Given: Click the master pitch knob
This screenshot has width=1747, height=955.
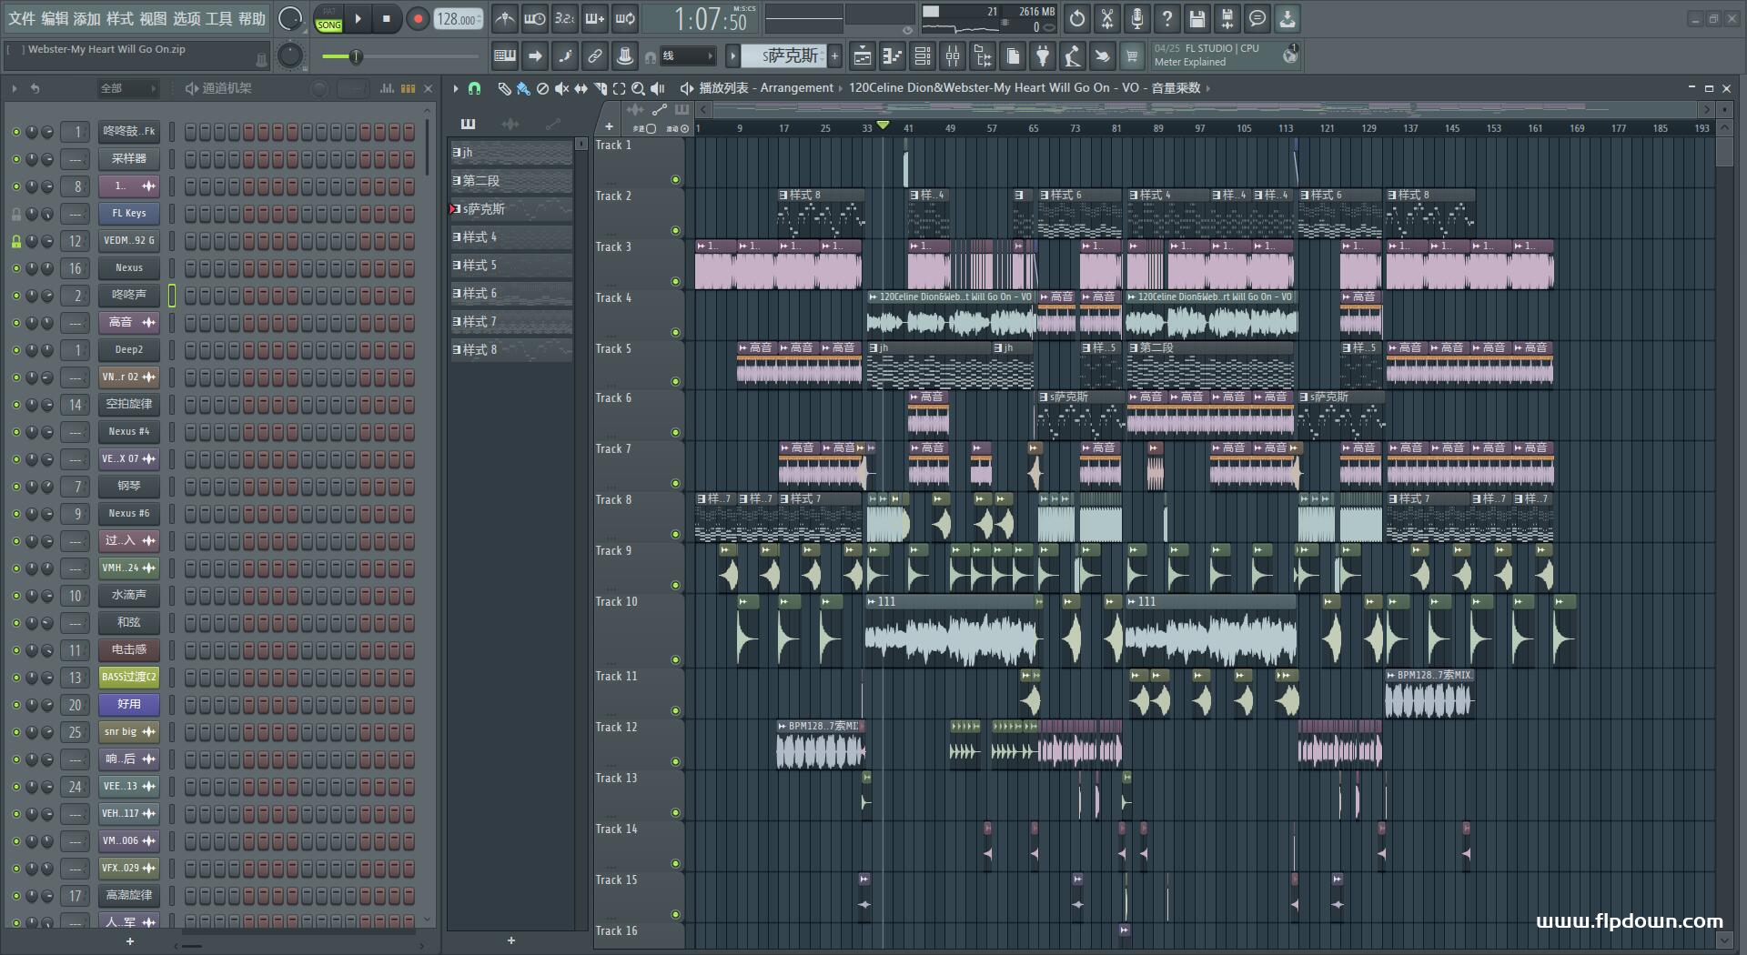Looking at the screenshot, I should click(289, 56).
